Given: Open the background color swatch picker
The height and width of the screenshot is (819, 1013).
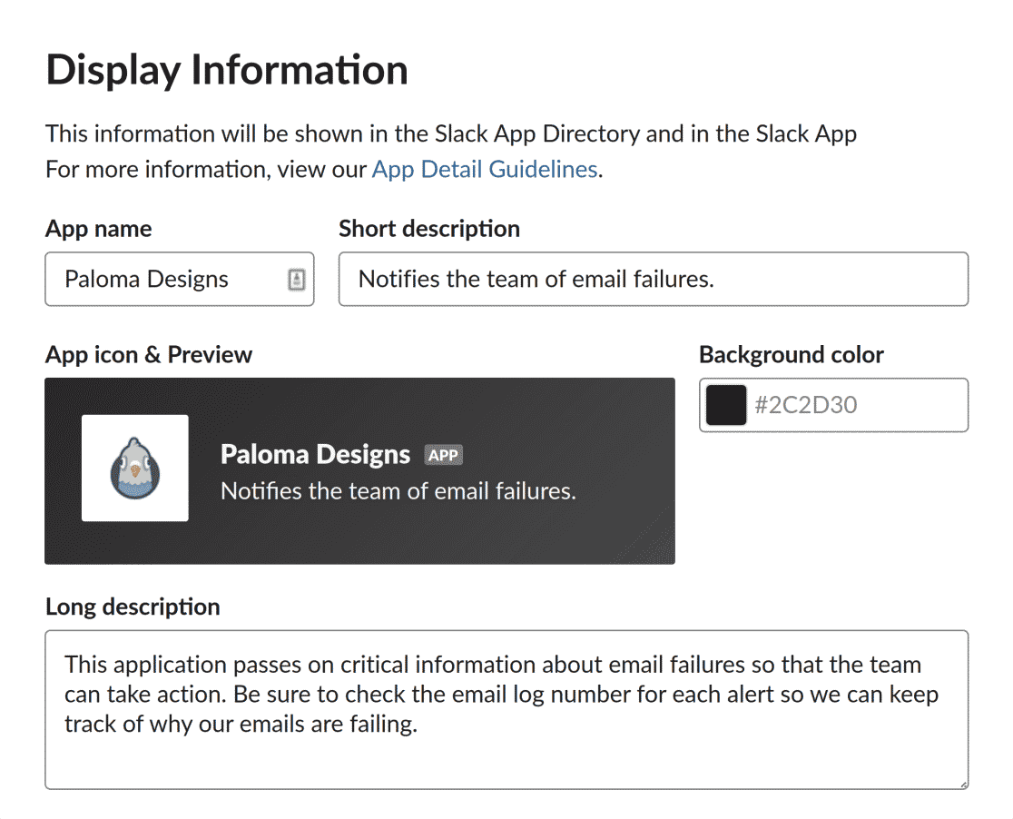Looking at the screenshot, I should 726,405.
